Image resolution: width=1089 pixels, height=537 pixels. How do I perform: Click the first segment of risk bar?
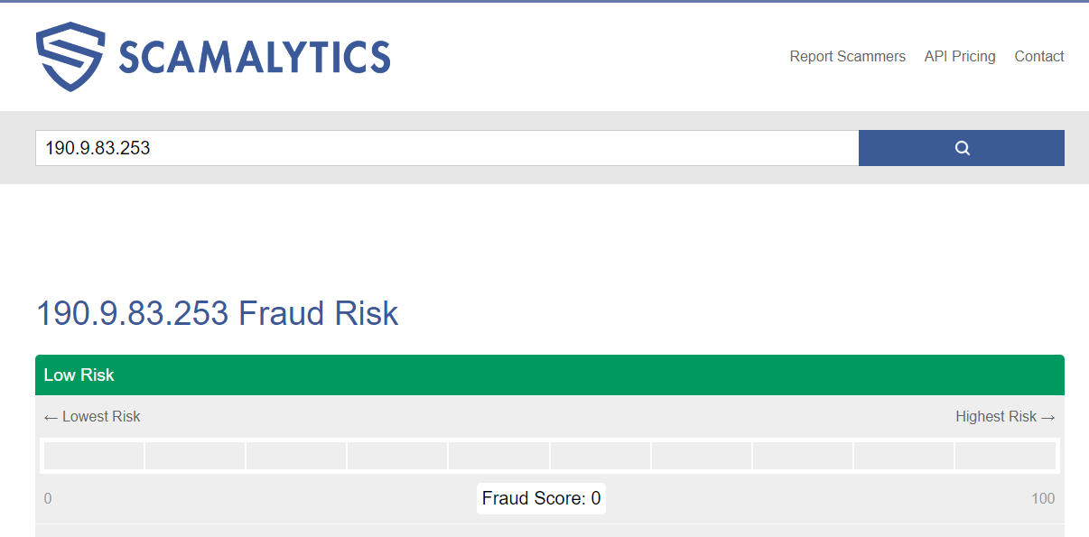coord(94,456)
